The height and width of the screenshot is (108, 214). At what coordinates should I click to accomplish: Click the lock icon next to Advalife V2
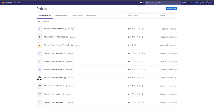pyautogui.click(x=67, y=37)
